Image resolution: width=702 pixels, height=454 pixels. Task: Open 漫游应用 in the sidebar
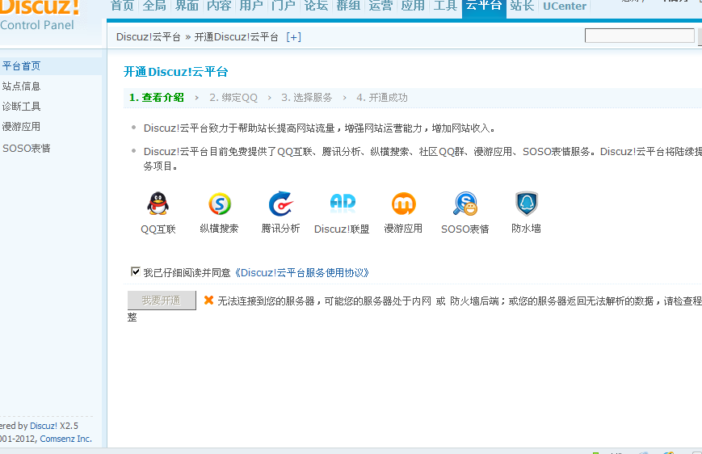point(22,127)
